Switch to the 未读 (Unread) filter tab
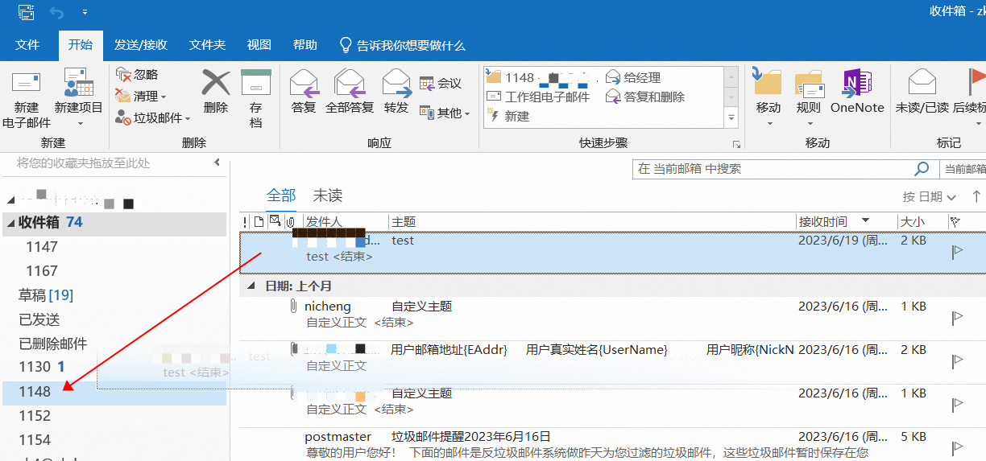The height and width of the screenshot is (461, 986). click(328, 196)
